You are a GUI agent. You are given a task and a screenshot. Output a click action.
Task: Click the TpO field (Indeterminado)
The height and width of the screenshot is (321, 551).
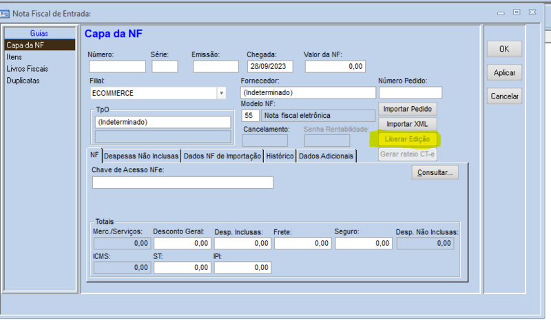coord(163,122)
